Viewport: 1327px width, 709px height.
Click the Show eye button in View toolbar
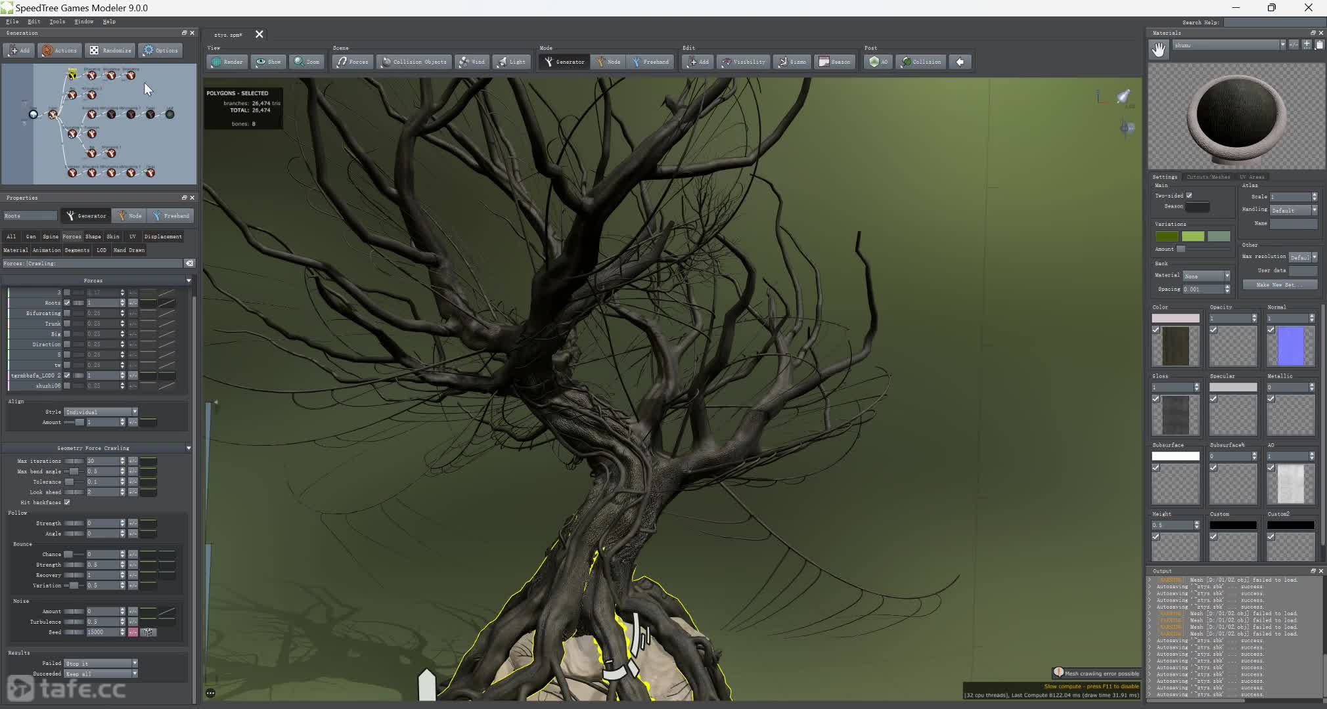[x=268, y=62]
